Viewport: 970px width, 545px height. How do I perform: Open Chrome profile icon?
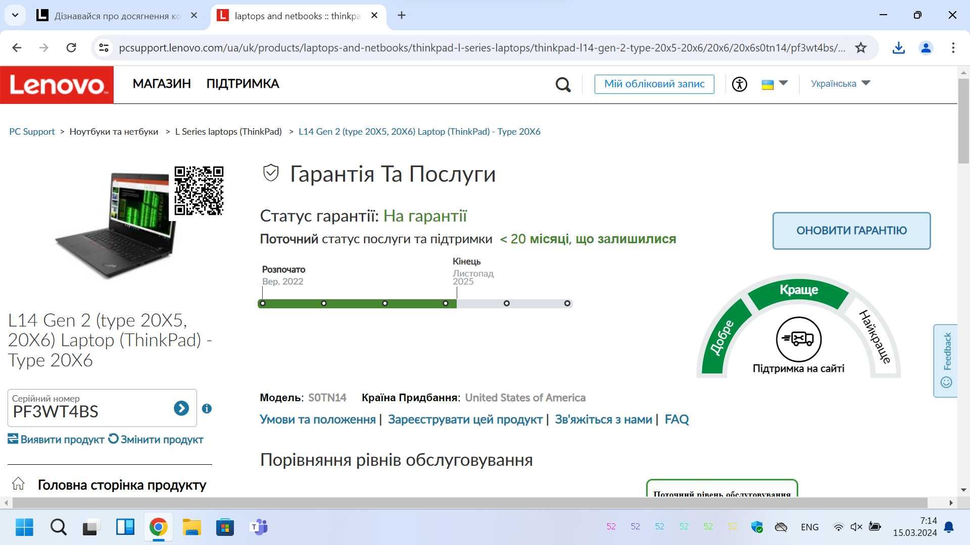[x=926, y=48]
